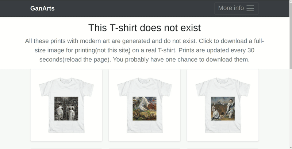292x149 pixels.
Task: Select the black-and-white print on first T-shirt
Action: point(66,108)
